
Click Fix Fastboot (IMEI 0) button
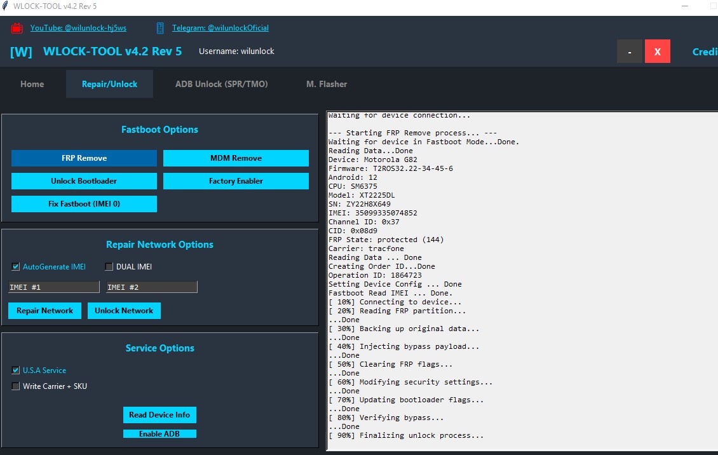tap(85, 204)
